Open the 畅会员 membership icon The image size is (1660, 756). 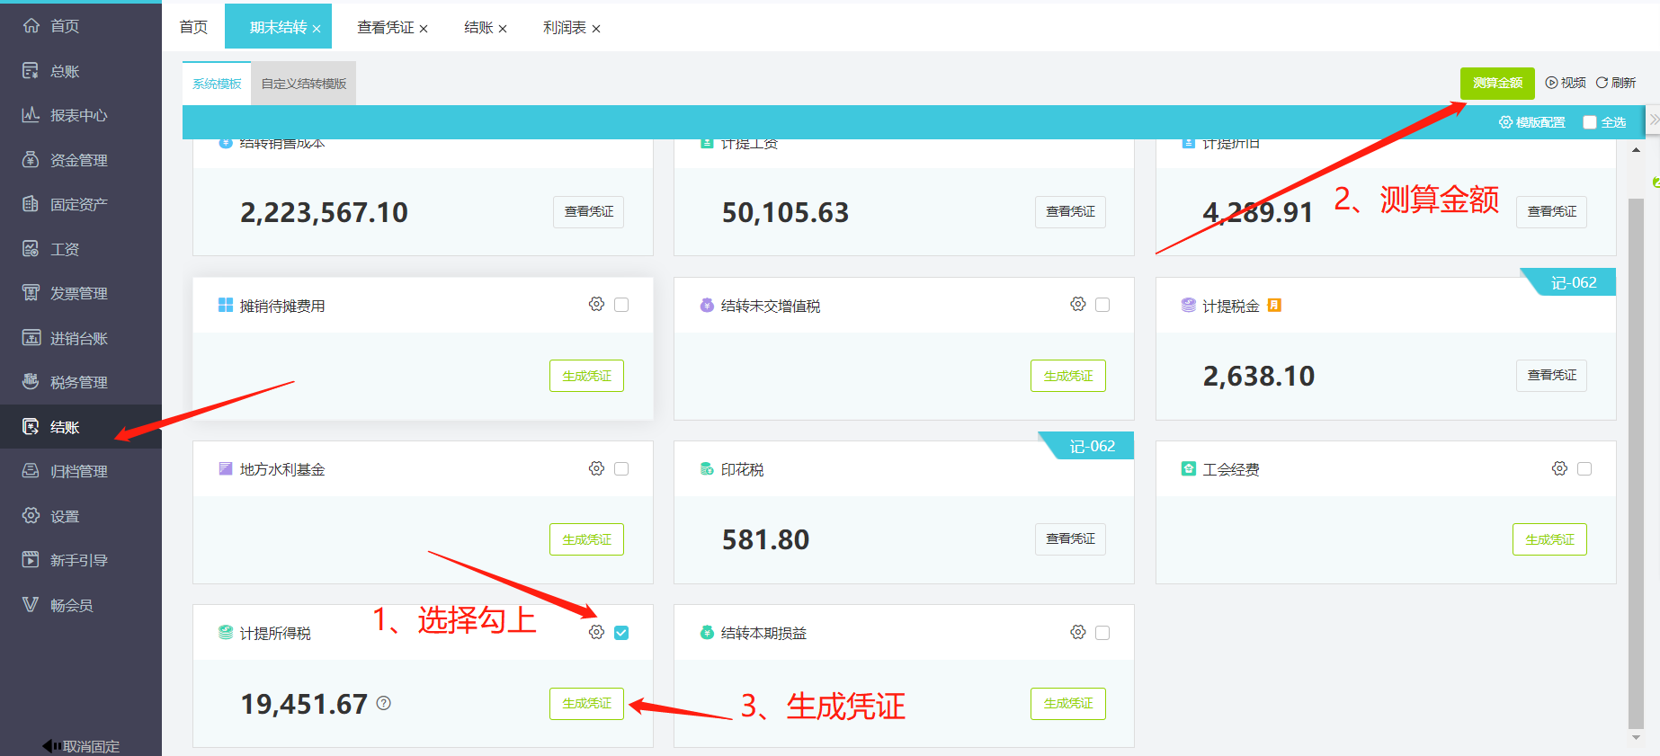[x=31, y=605]
